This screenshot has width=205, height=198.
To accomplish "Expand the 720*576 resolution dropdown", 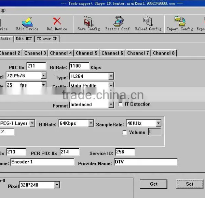I will [x=43, y=75].
